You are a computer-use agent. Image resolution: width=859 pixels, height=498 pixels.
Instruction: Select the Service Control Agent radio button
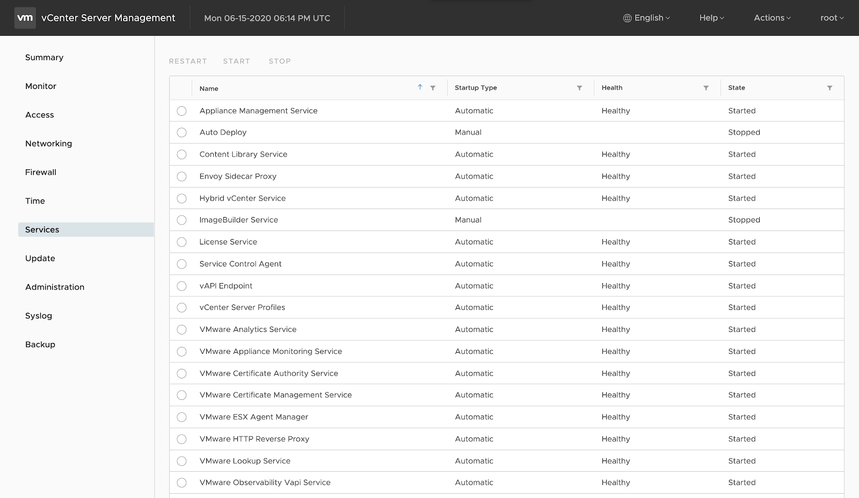181,264
